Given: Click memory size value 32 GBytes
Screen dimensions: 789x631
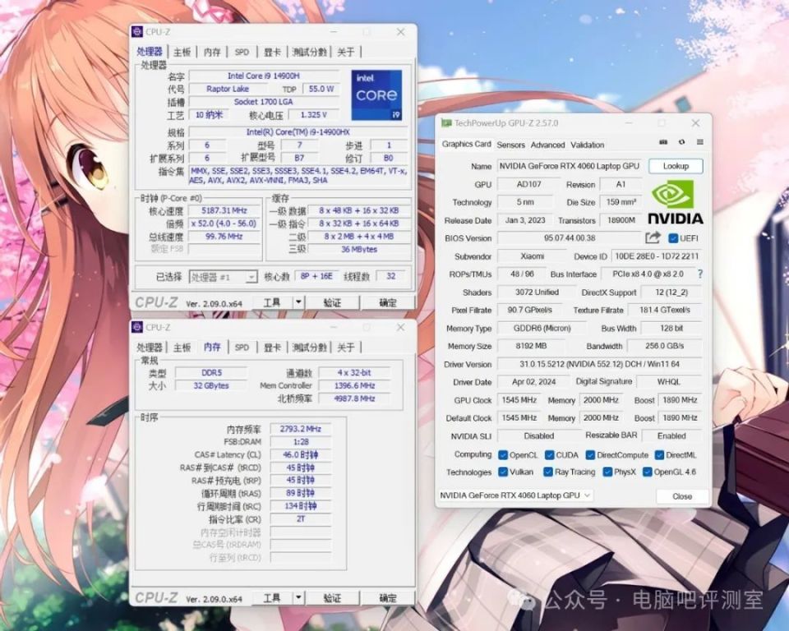Looking at the screenshot, I should (211, 385).
